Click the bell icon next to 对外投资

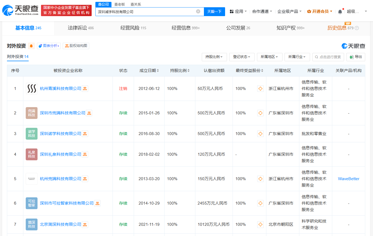[32, 46]
